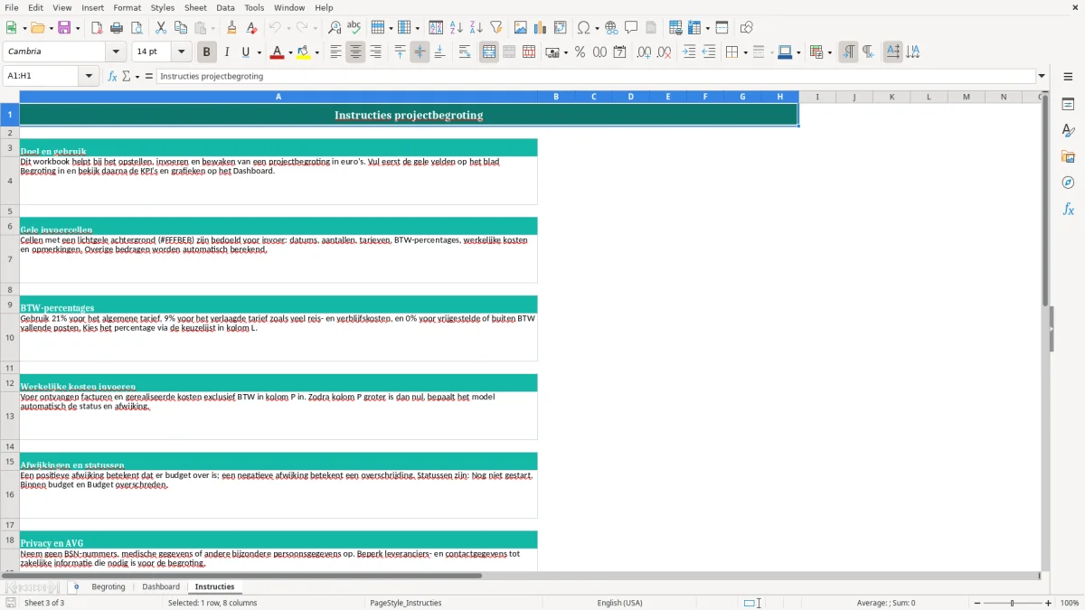Click the Save document icon

click(x=64, y=28)
